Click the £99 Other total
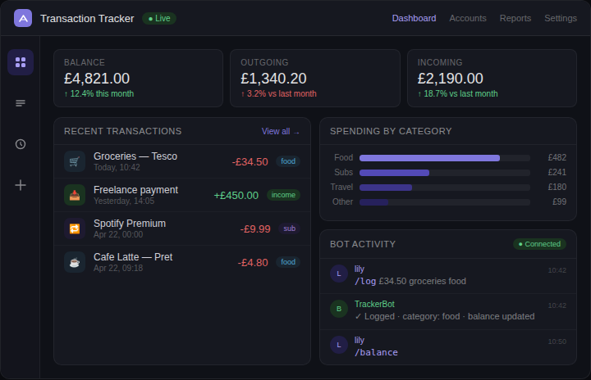 point(559,201)
